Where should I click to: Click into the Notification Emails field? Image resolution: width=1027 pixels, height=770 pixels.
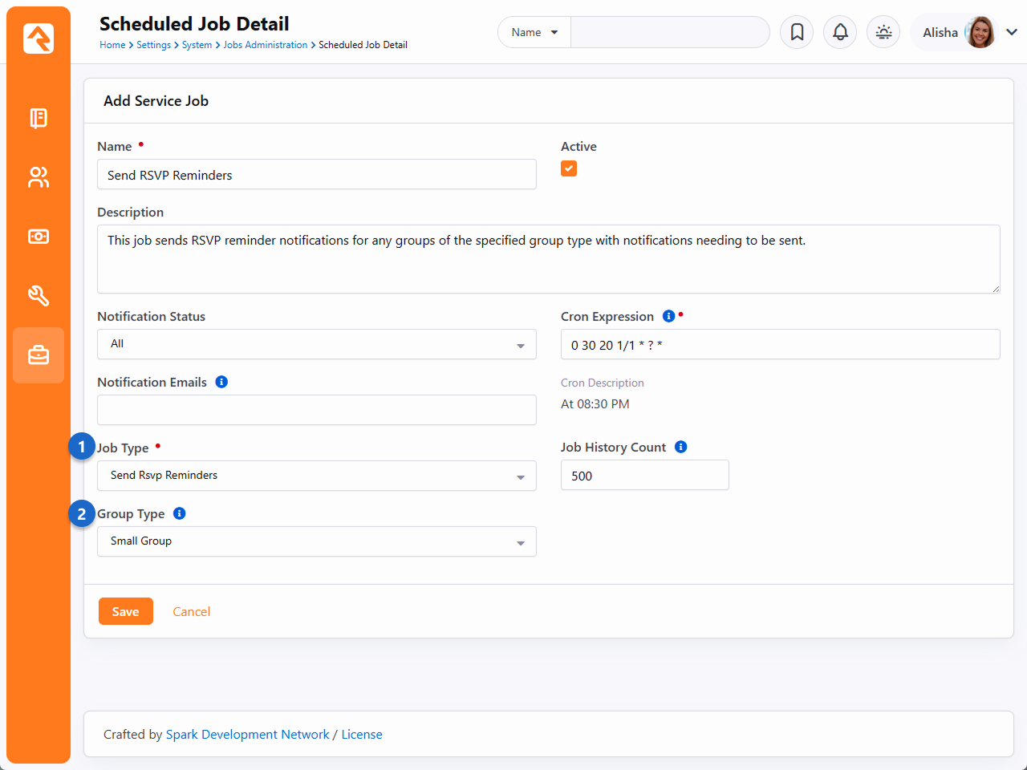click(316, 410)
